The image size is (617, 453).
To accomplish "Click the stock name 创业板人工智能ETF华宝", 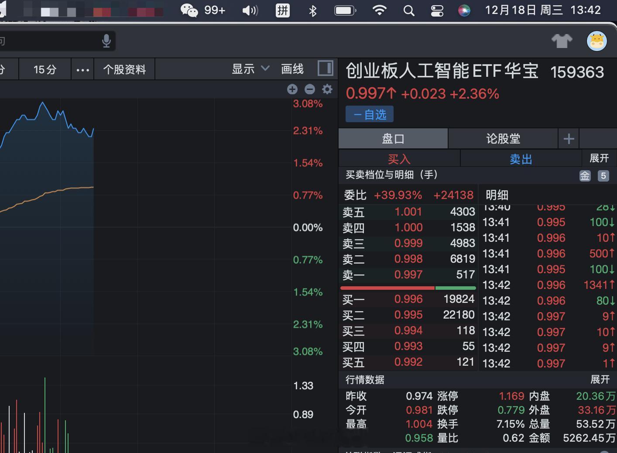I will point(442,71).
